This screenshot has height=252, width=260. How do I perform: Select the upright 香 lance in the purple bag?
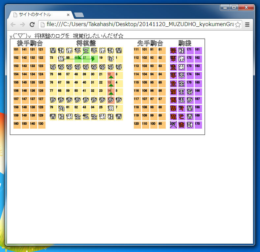point(190,117)
